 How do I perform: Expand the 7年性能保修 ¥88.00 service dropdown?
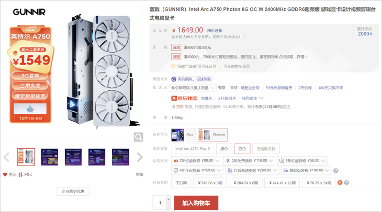pyautogui.click(x=196, y=161)
